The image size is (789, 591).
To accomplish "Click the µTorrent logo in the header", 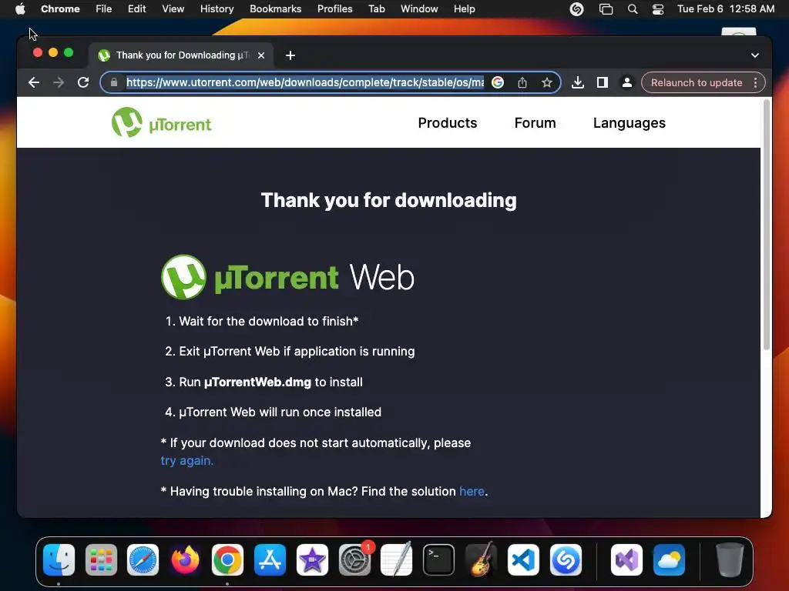I will (x=162, y=122).
